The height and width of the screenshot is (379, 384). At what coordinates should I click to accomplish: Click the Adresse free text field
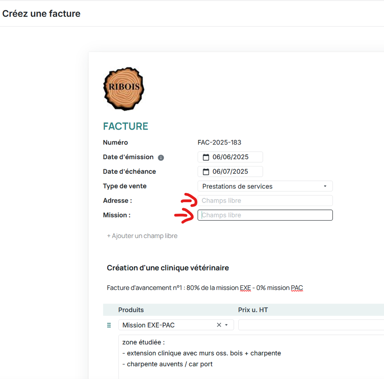(x=265, y=201)
